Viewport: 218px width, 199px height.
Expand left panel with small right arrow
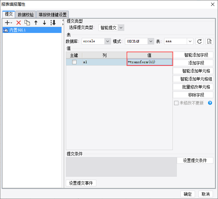[63, 24]
